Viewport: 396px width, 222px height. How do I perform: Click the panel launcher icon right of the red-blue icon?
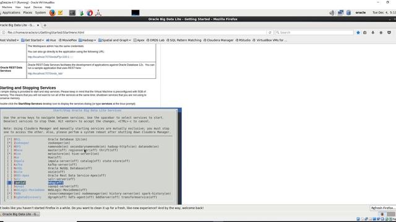coord(98,12)
